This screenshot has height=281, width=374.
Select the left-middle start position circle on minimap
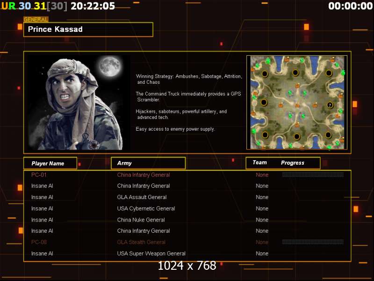[x=264, y=103]
